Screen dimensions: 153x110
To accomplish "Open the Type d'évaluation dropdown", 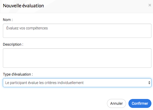I will click(77, 83).
